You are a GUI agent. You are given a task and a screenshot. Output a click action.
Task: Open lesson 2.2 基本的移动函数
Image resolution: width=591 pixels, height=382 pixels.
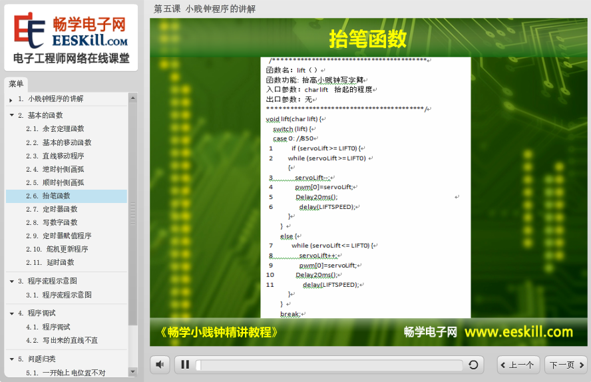59,142
